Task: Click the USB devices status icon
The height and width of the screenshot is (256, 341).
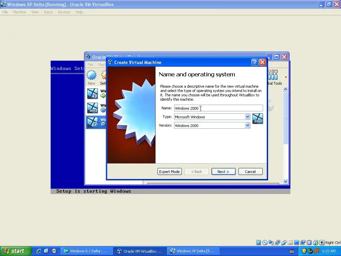Action: pyautogui.click(x=284, y=243)
